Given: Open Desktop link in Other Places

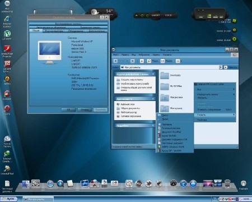Looking at the screenshot, I should pos(125,104).
